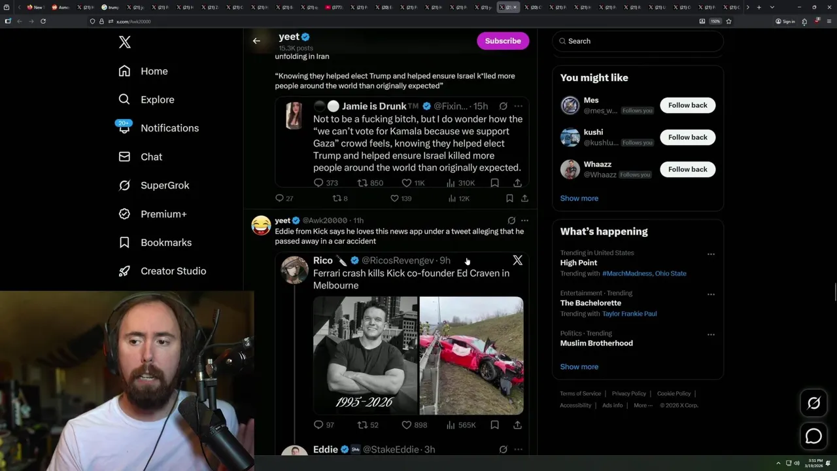
Task: Follow back Whaazz
Action: [x=687, y=169]
